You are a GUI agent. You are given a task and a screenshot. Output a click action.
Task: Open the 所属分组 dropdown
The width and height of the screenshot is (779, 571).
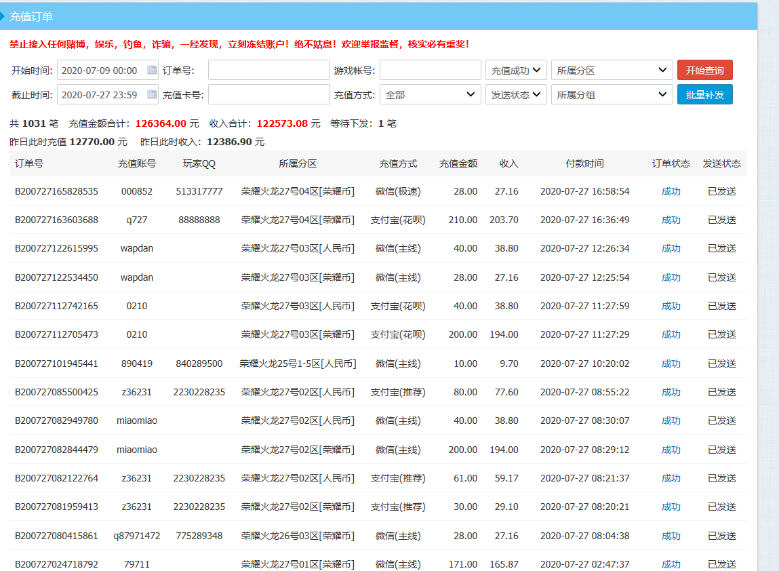pyautogui.click(x=612, y=94)
